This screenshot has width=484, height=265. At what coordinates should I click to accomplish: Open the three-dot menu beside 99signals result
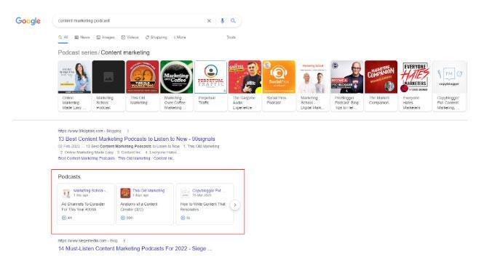(x=128, y=131)
